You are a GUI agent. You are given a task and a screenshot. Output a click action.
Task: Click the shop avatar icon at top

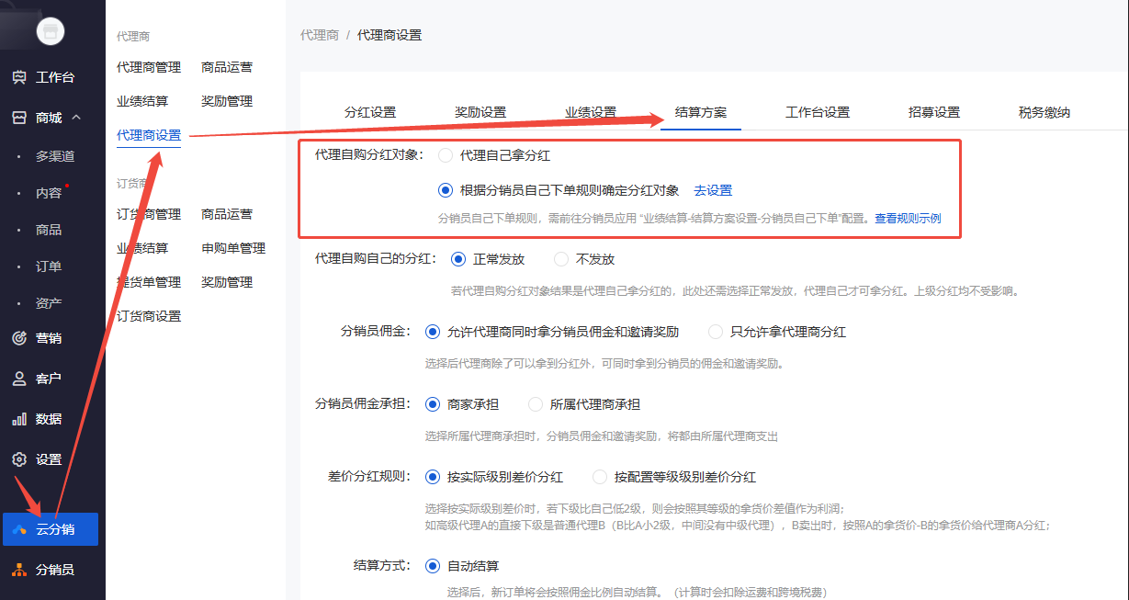(x=51, y=32)
